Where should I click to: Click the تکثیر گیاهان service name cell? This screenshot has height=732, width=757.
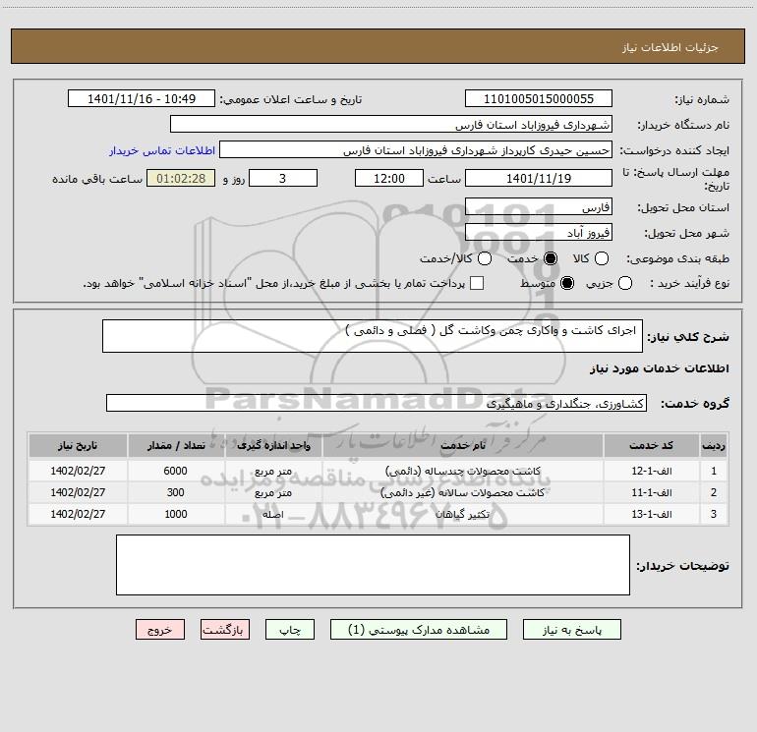(x=463, y=515)
